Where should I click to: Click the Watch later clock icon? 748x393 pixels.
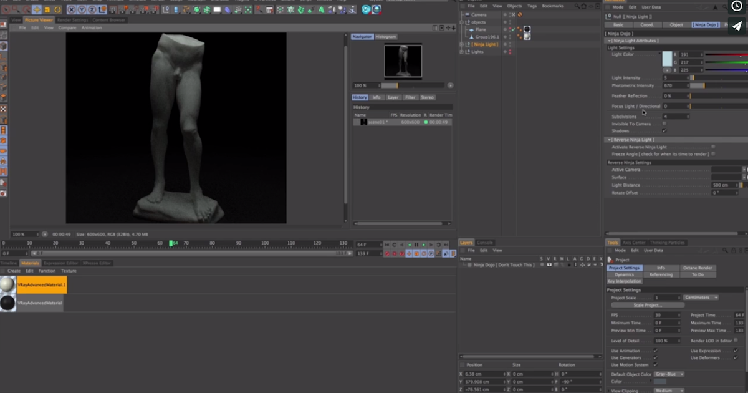(x=737, y=6)
